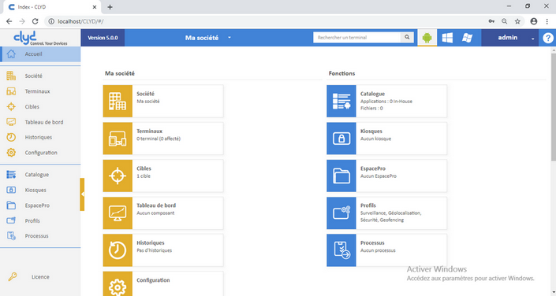
Task: Open the Kiosques blue tile icon
Action: pos(341,139)
